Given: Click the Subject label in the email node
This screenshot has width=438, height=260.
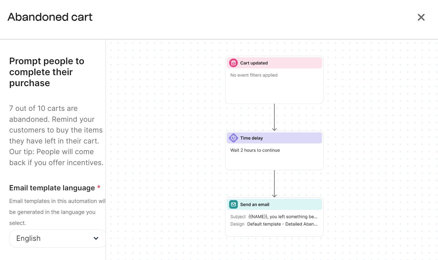Looking at the screenshot, I should point(238,216).
